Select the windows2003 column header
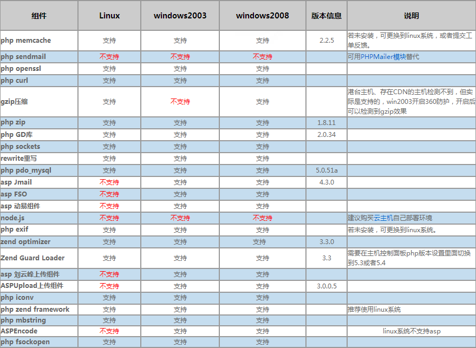The height and width of the screenshot is (348, 476). [180, 16]
